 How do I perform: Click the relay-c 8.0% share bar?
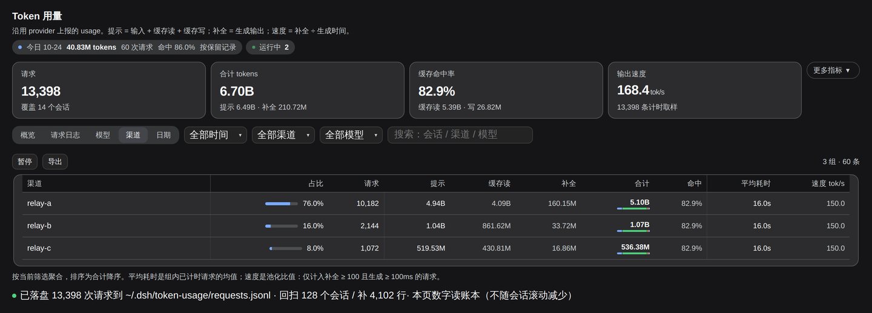pos(286,248)
